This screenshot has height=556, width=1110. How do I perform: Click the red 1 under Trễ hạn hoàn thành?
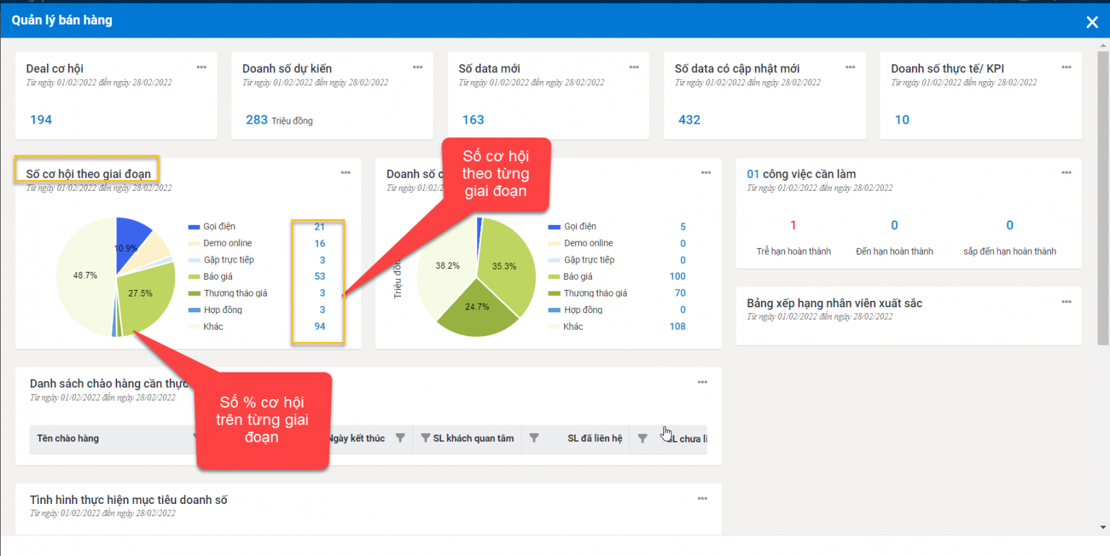coord(794,226)
